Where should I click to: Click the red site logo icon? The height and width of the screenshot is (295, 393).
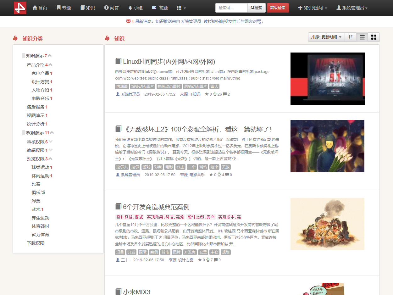tap(20, 8)
